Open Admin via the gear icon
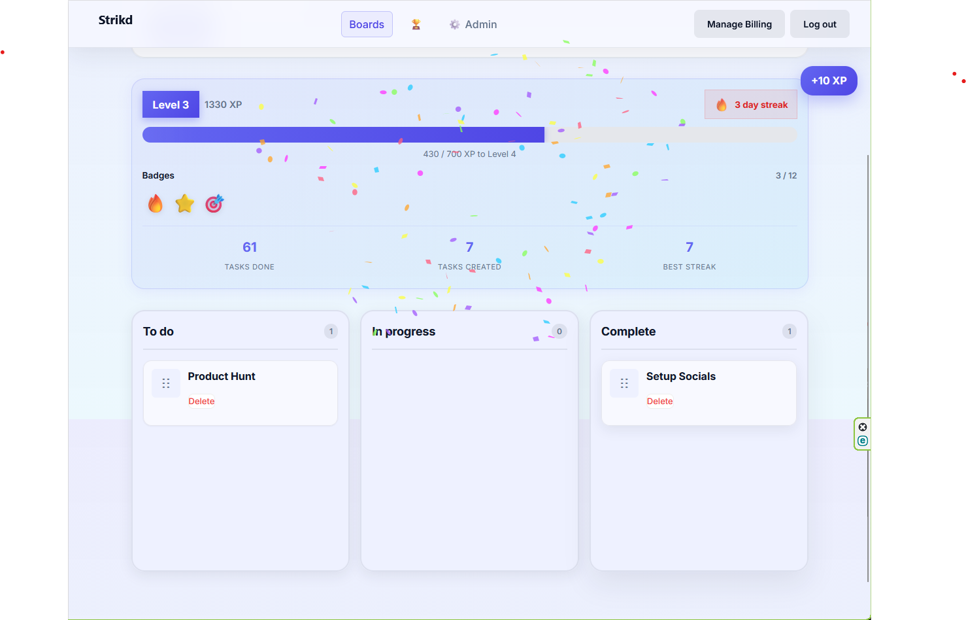The width and height of the screenshot is (966, 620). 455,24
